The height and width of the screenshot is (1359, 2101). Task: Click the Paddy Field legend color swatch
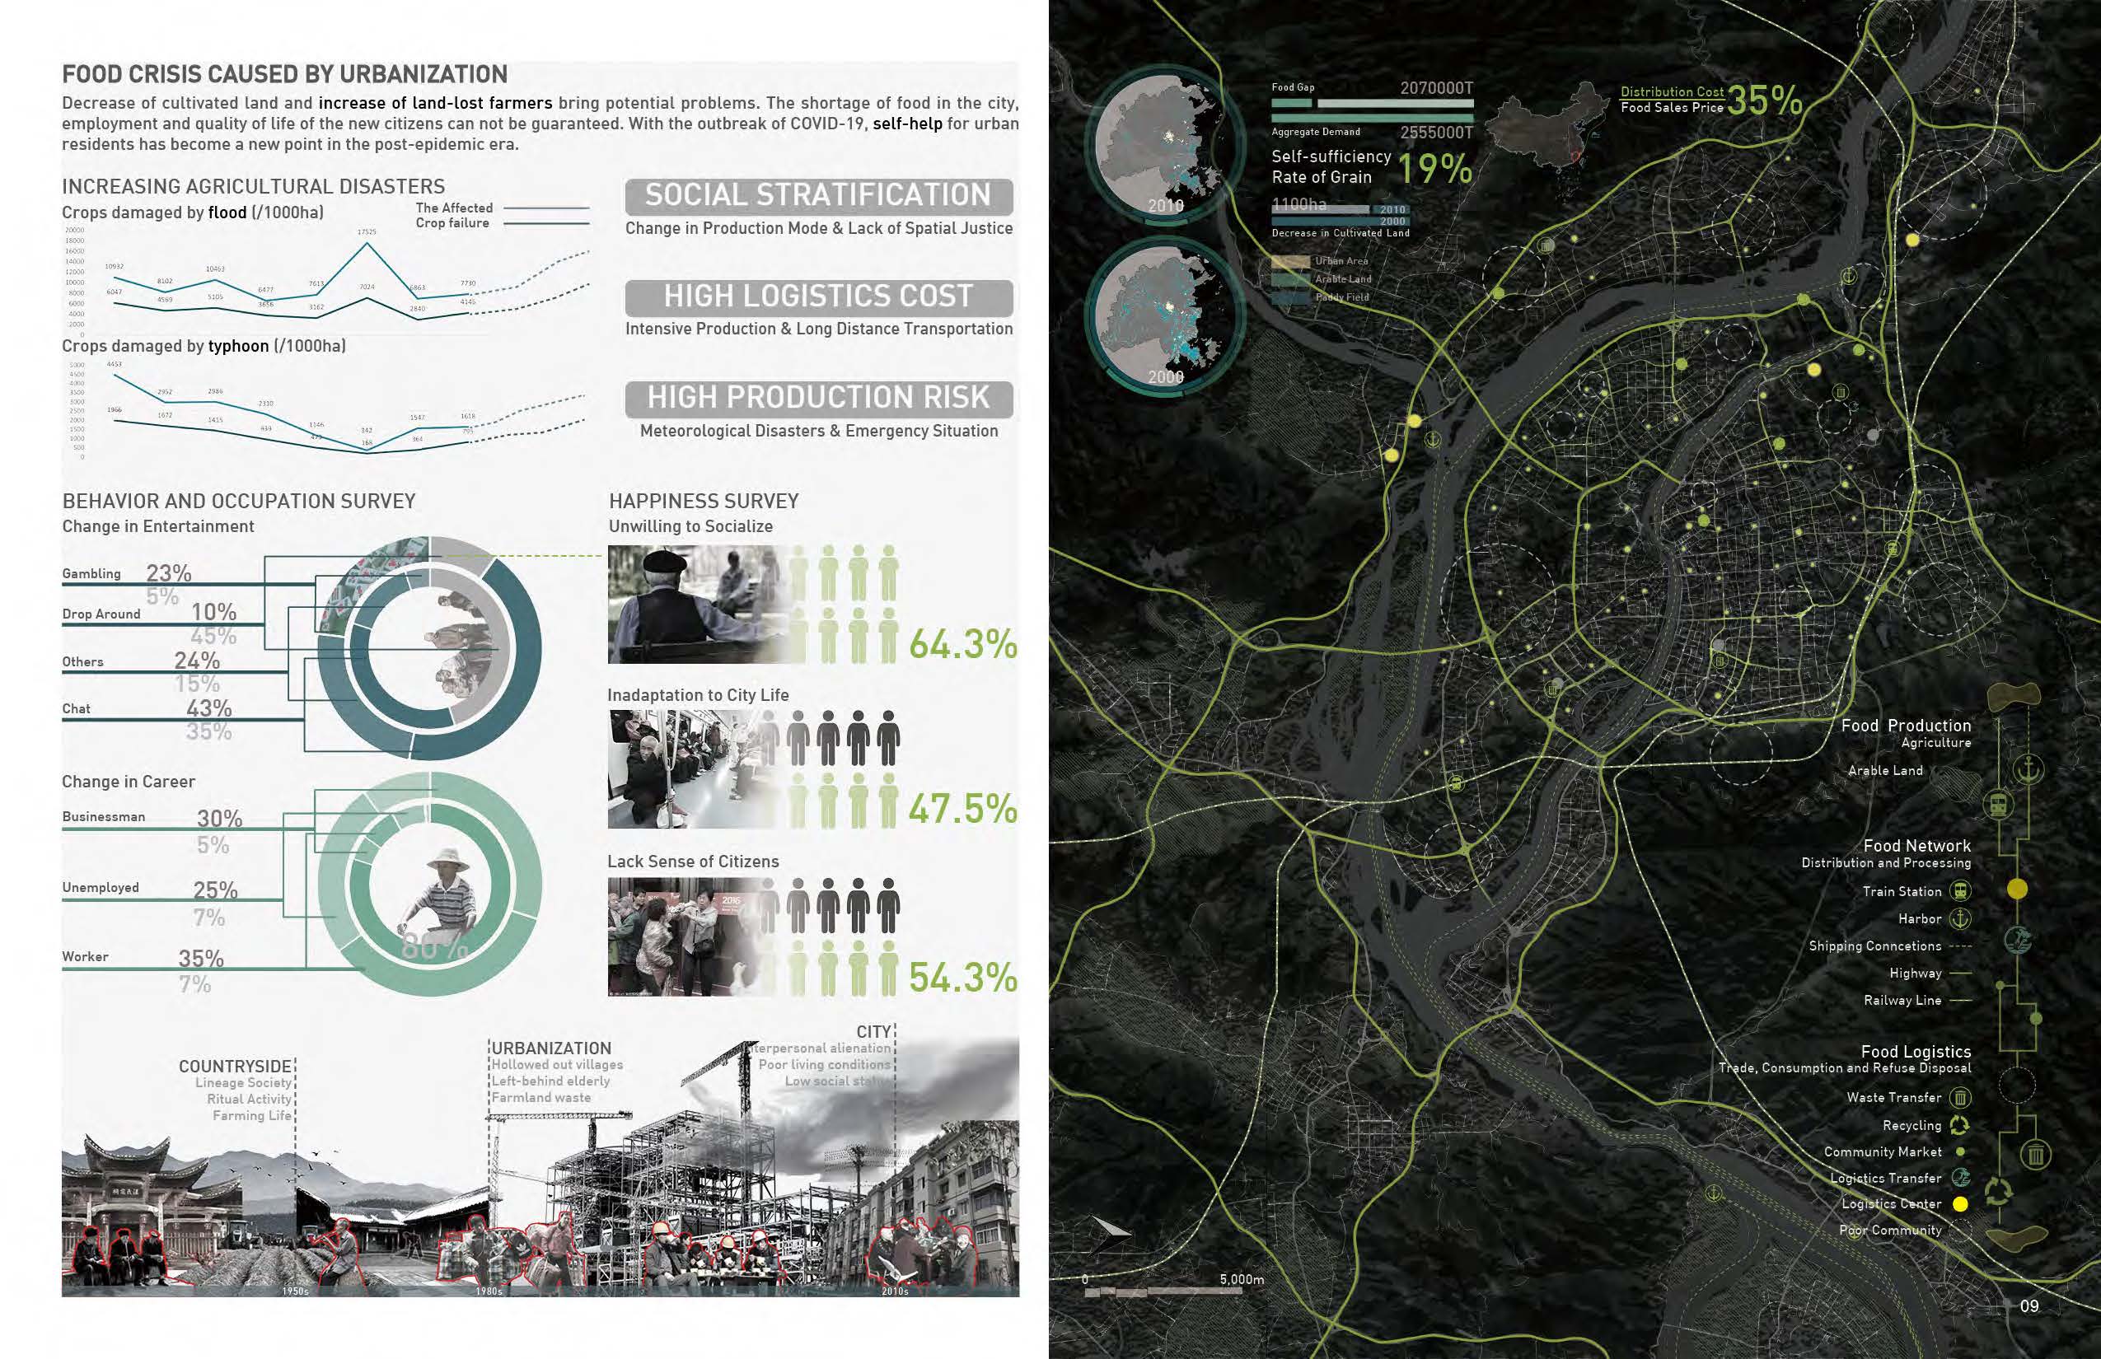(1289, 298)
